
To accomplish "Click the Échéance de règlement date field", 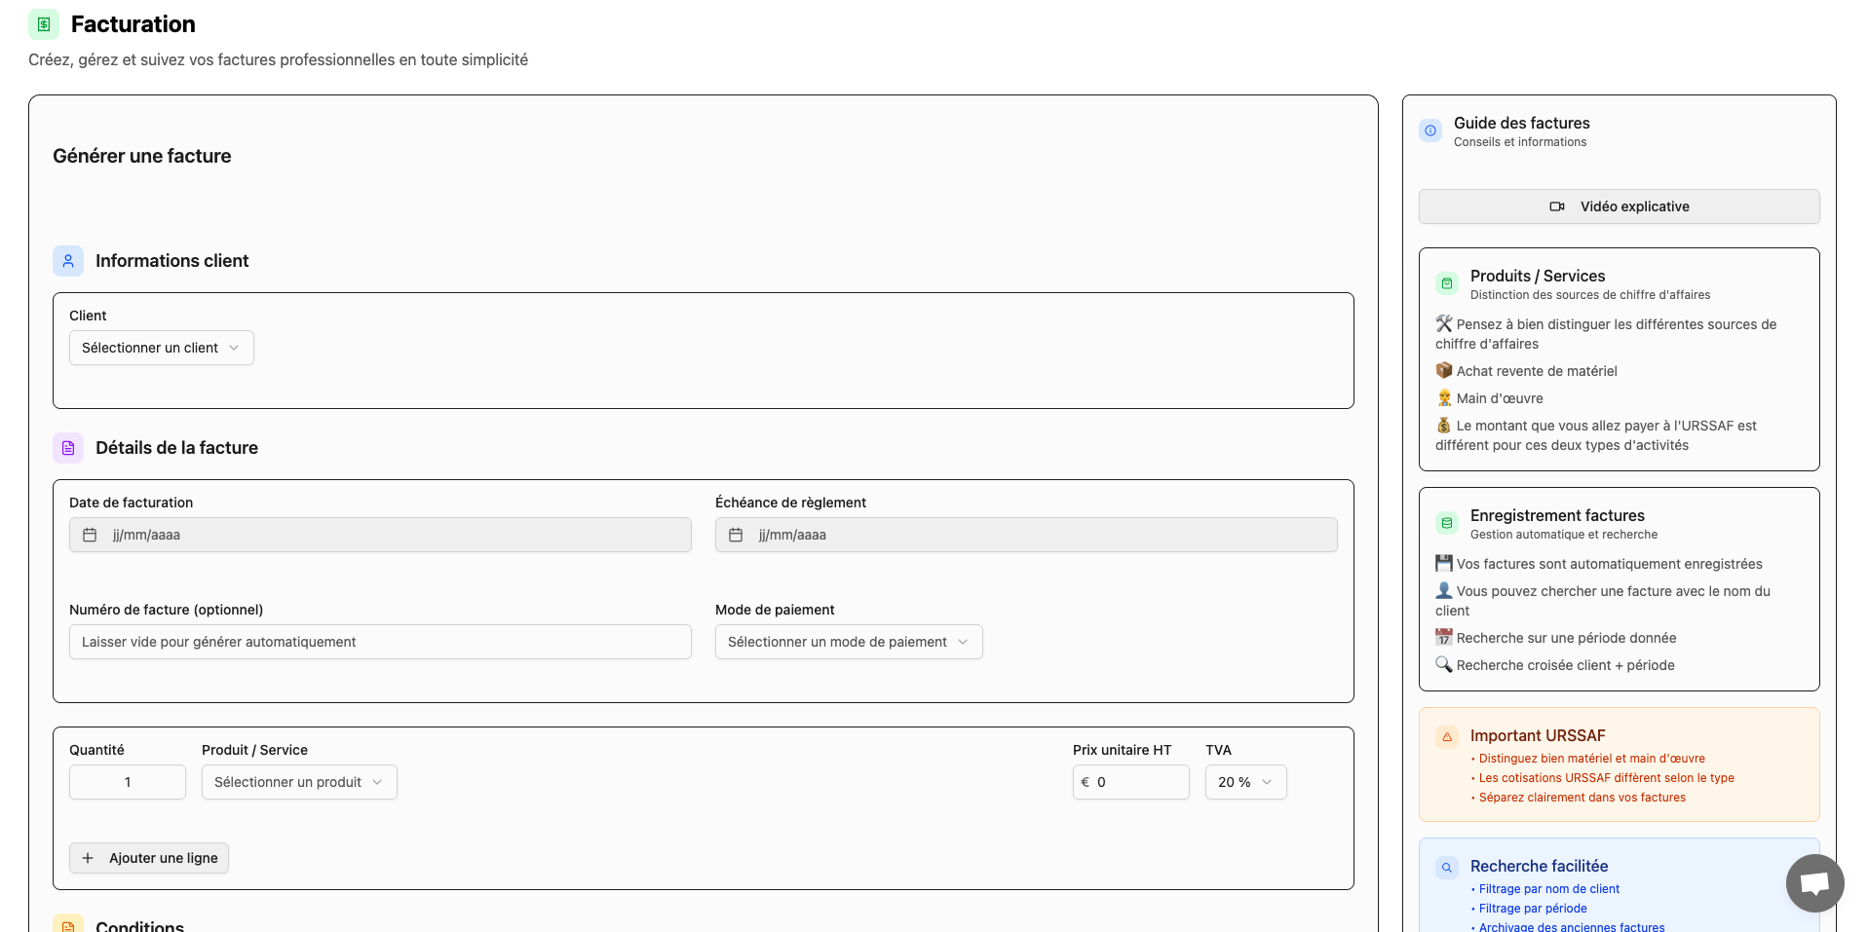I will (x=1026, y=535).
